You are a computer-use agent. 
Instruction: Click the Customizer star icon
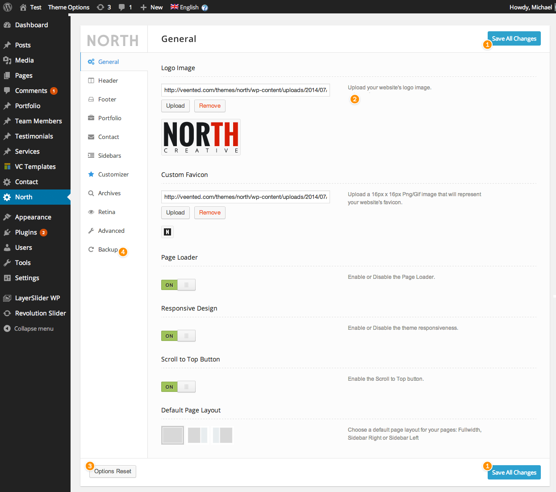pyautogui.click(x=91, y=174)
